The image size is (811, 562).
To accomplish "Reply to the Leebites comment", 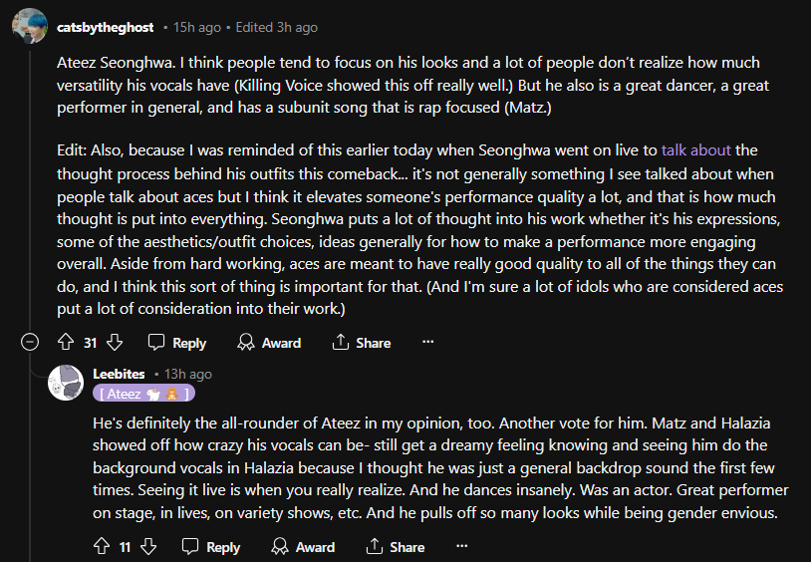I will click(211, 546).
